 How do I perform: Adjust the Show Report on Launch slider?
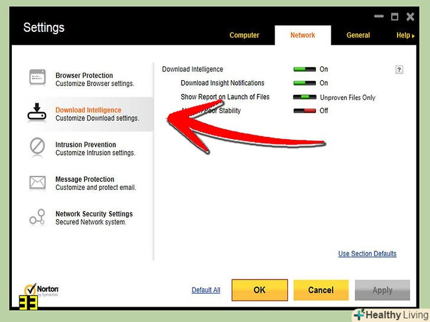tap(304, 97)
